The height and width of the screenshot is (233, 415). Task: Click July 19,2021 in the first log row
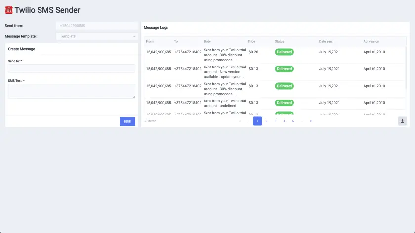(x=329, y=52)
